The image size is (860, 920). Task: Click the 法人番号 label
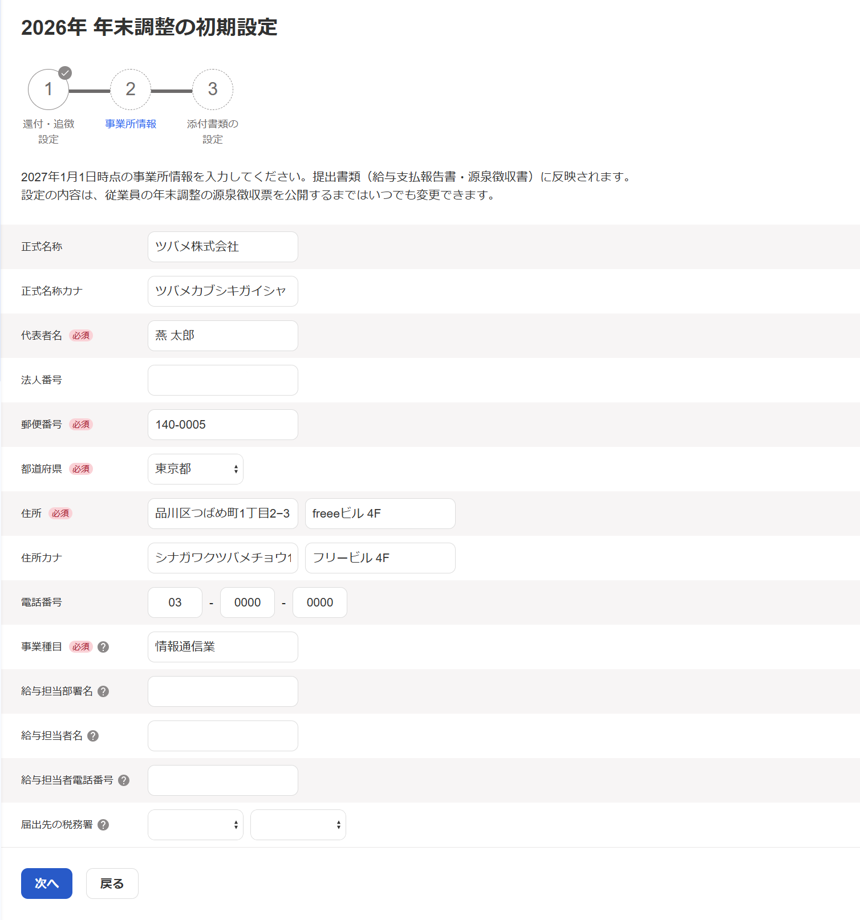click(42, 380)
